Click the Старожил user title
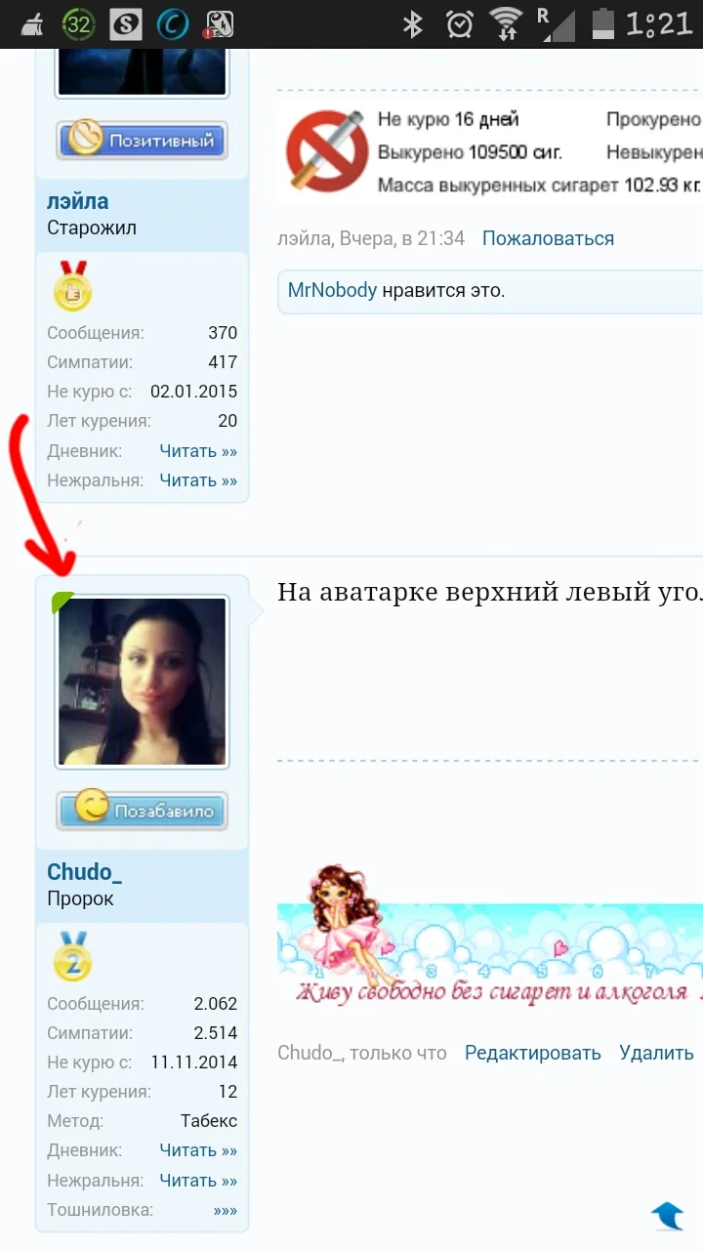 pos(92,229)
